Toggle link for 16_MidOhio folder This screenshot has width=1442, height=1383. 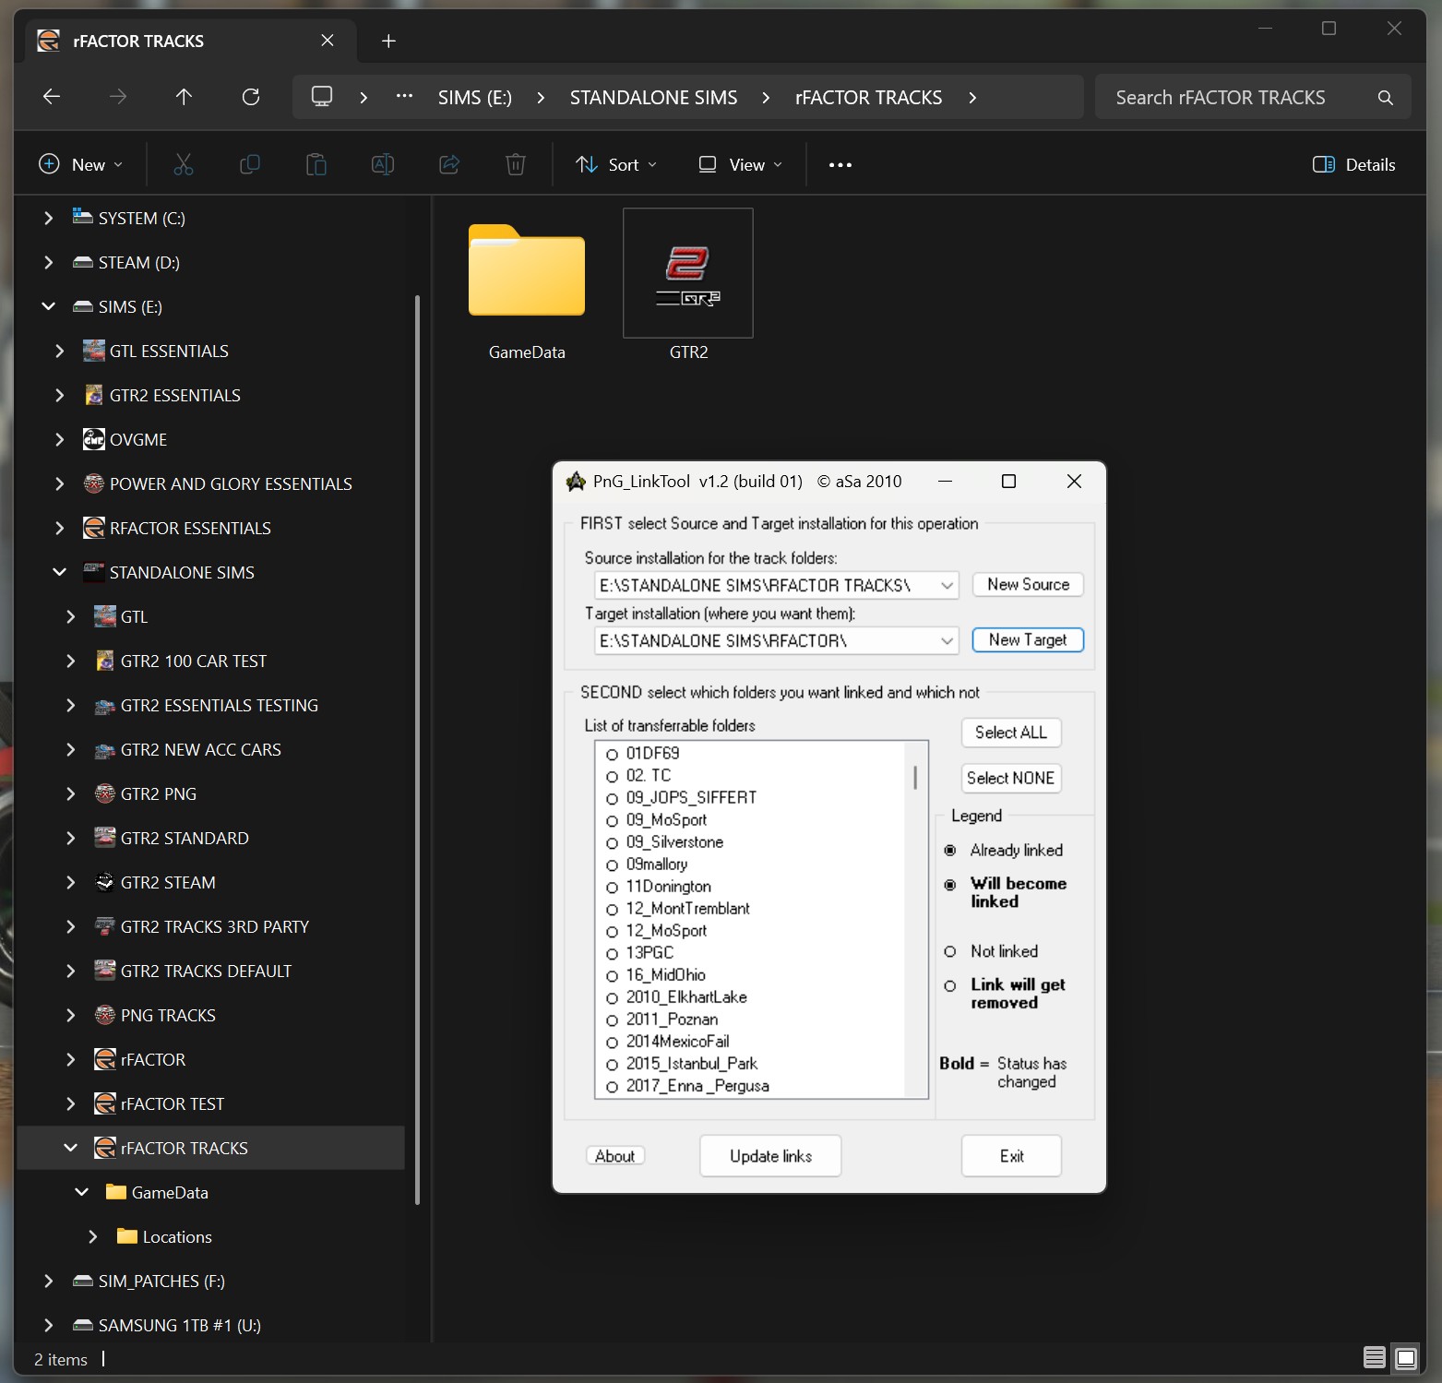point(612,975)
